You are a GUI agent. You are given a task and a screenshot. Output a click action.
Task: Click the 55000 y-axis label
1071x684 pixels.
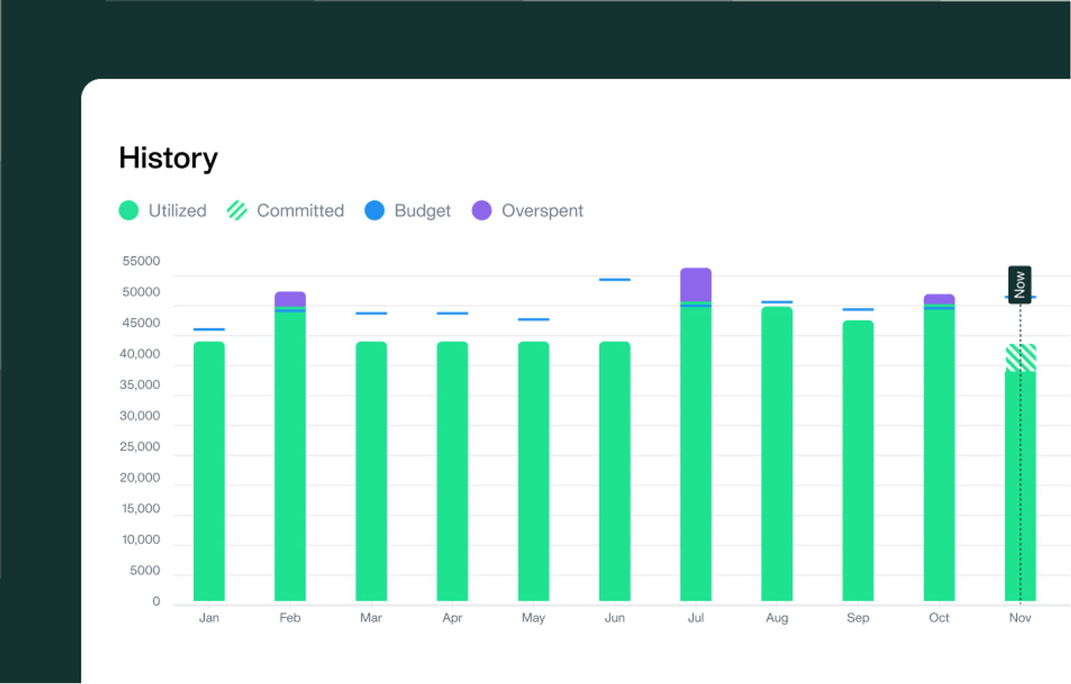coord(141,261)
